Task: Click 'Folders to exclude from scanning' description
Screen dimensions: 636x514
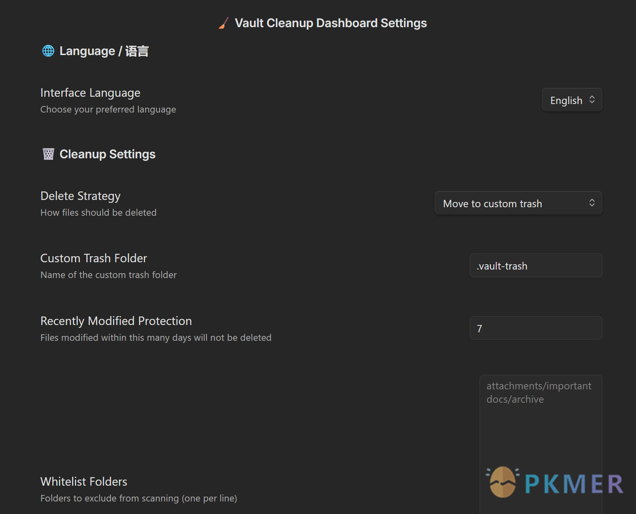Action: pos(139,498)
